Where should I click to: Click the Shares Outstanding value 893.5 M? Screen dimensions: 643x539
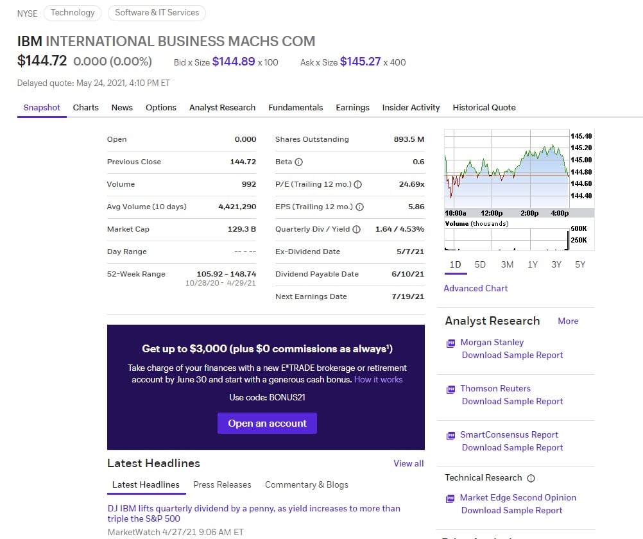[x=409, y=139]
